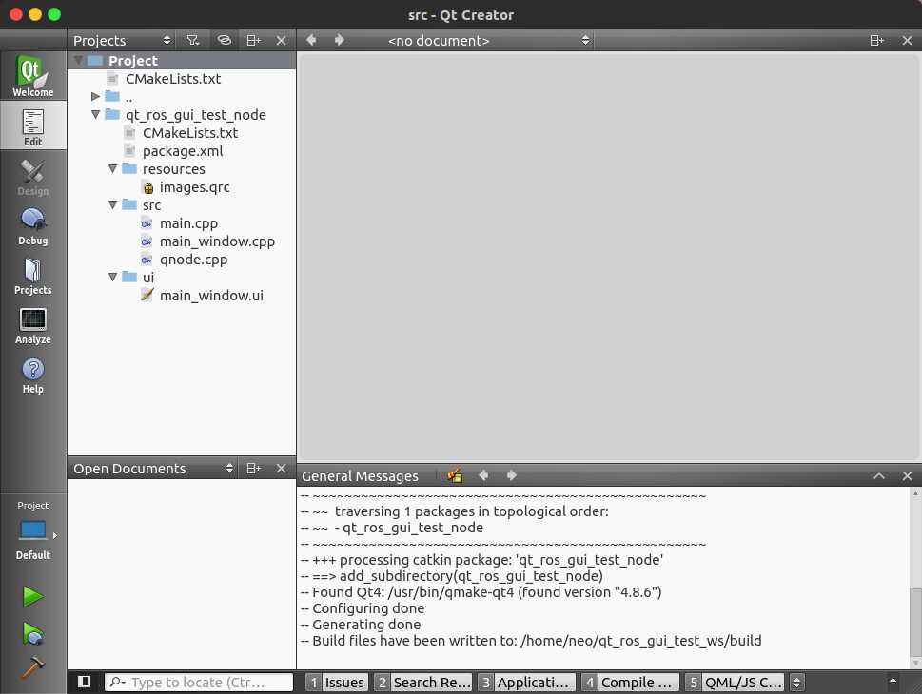Toggle the sidebar with the bottom-left button
Screen dimensions: 922x694
(84, 682)
